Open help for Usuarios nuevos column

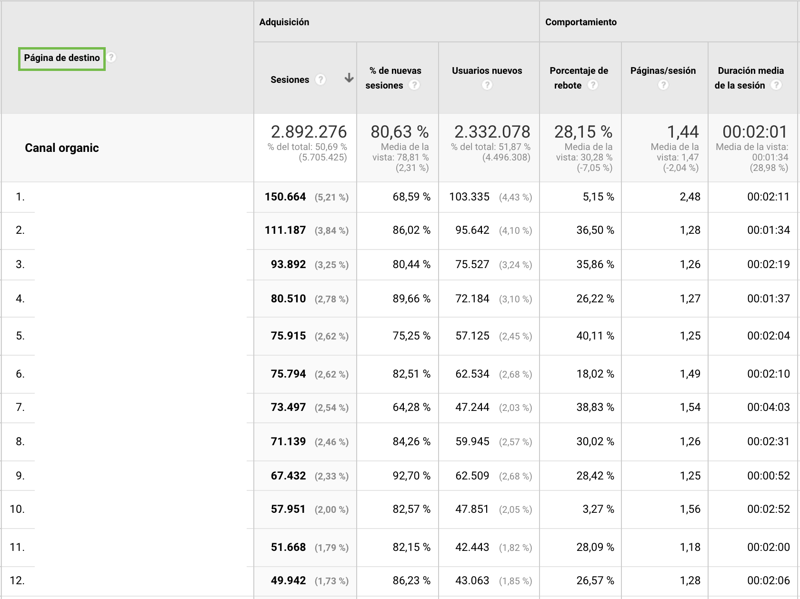(x=487, y=85)
